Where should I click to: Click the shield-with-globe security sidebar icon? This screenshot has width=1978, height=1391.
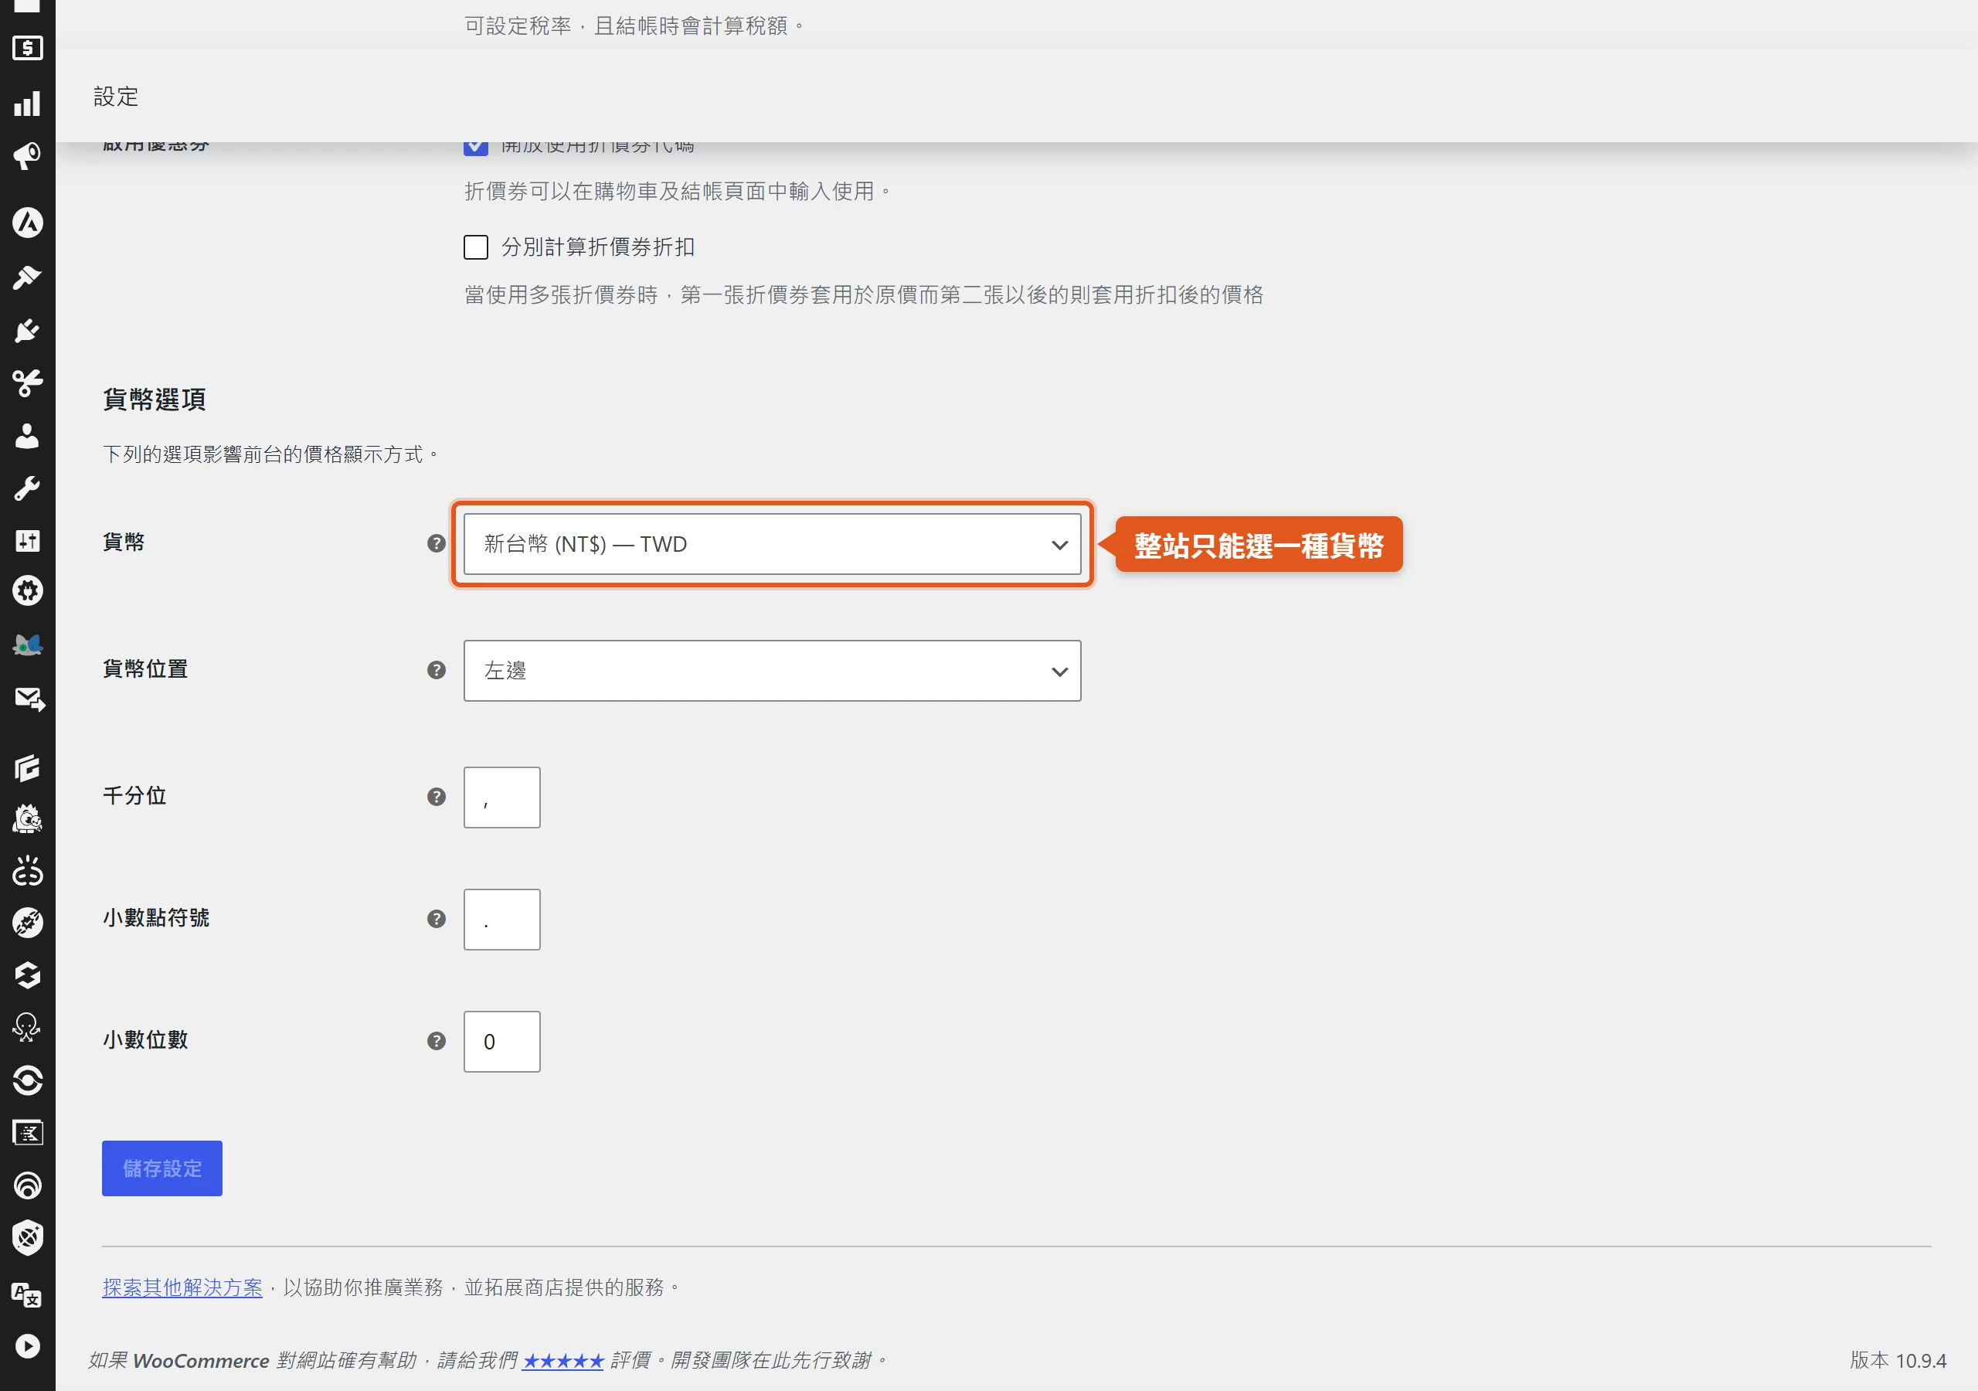[28, 1237]
